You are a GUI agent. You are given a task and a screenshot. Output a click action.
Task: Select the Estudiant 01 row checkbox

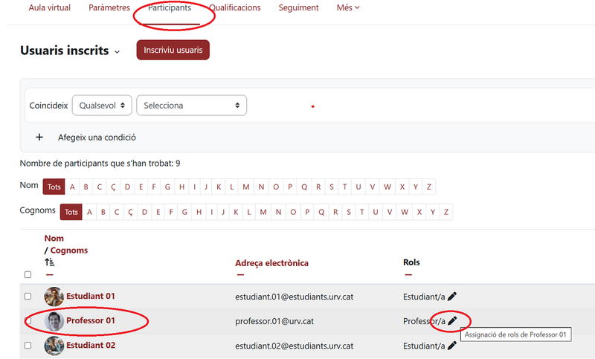click(x=28, y=297)
